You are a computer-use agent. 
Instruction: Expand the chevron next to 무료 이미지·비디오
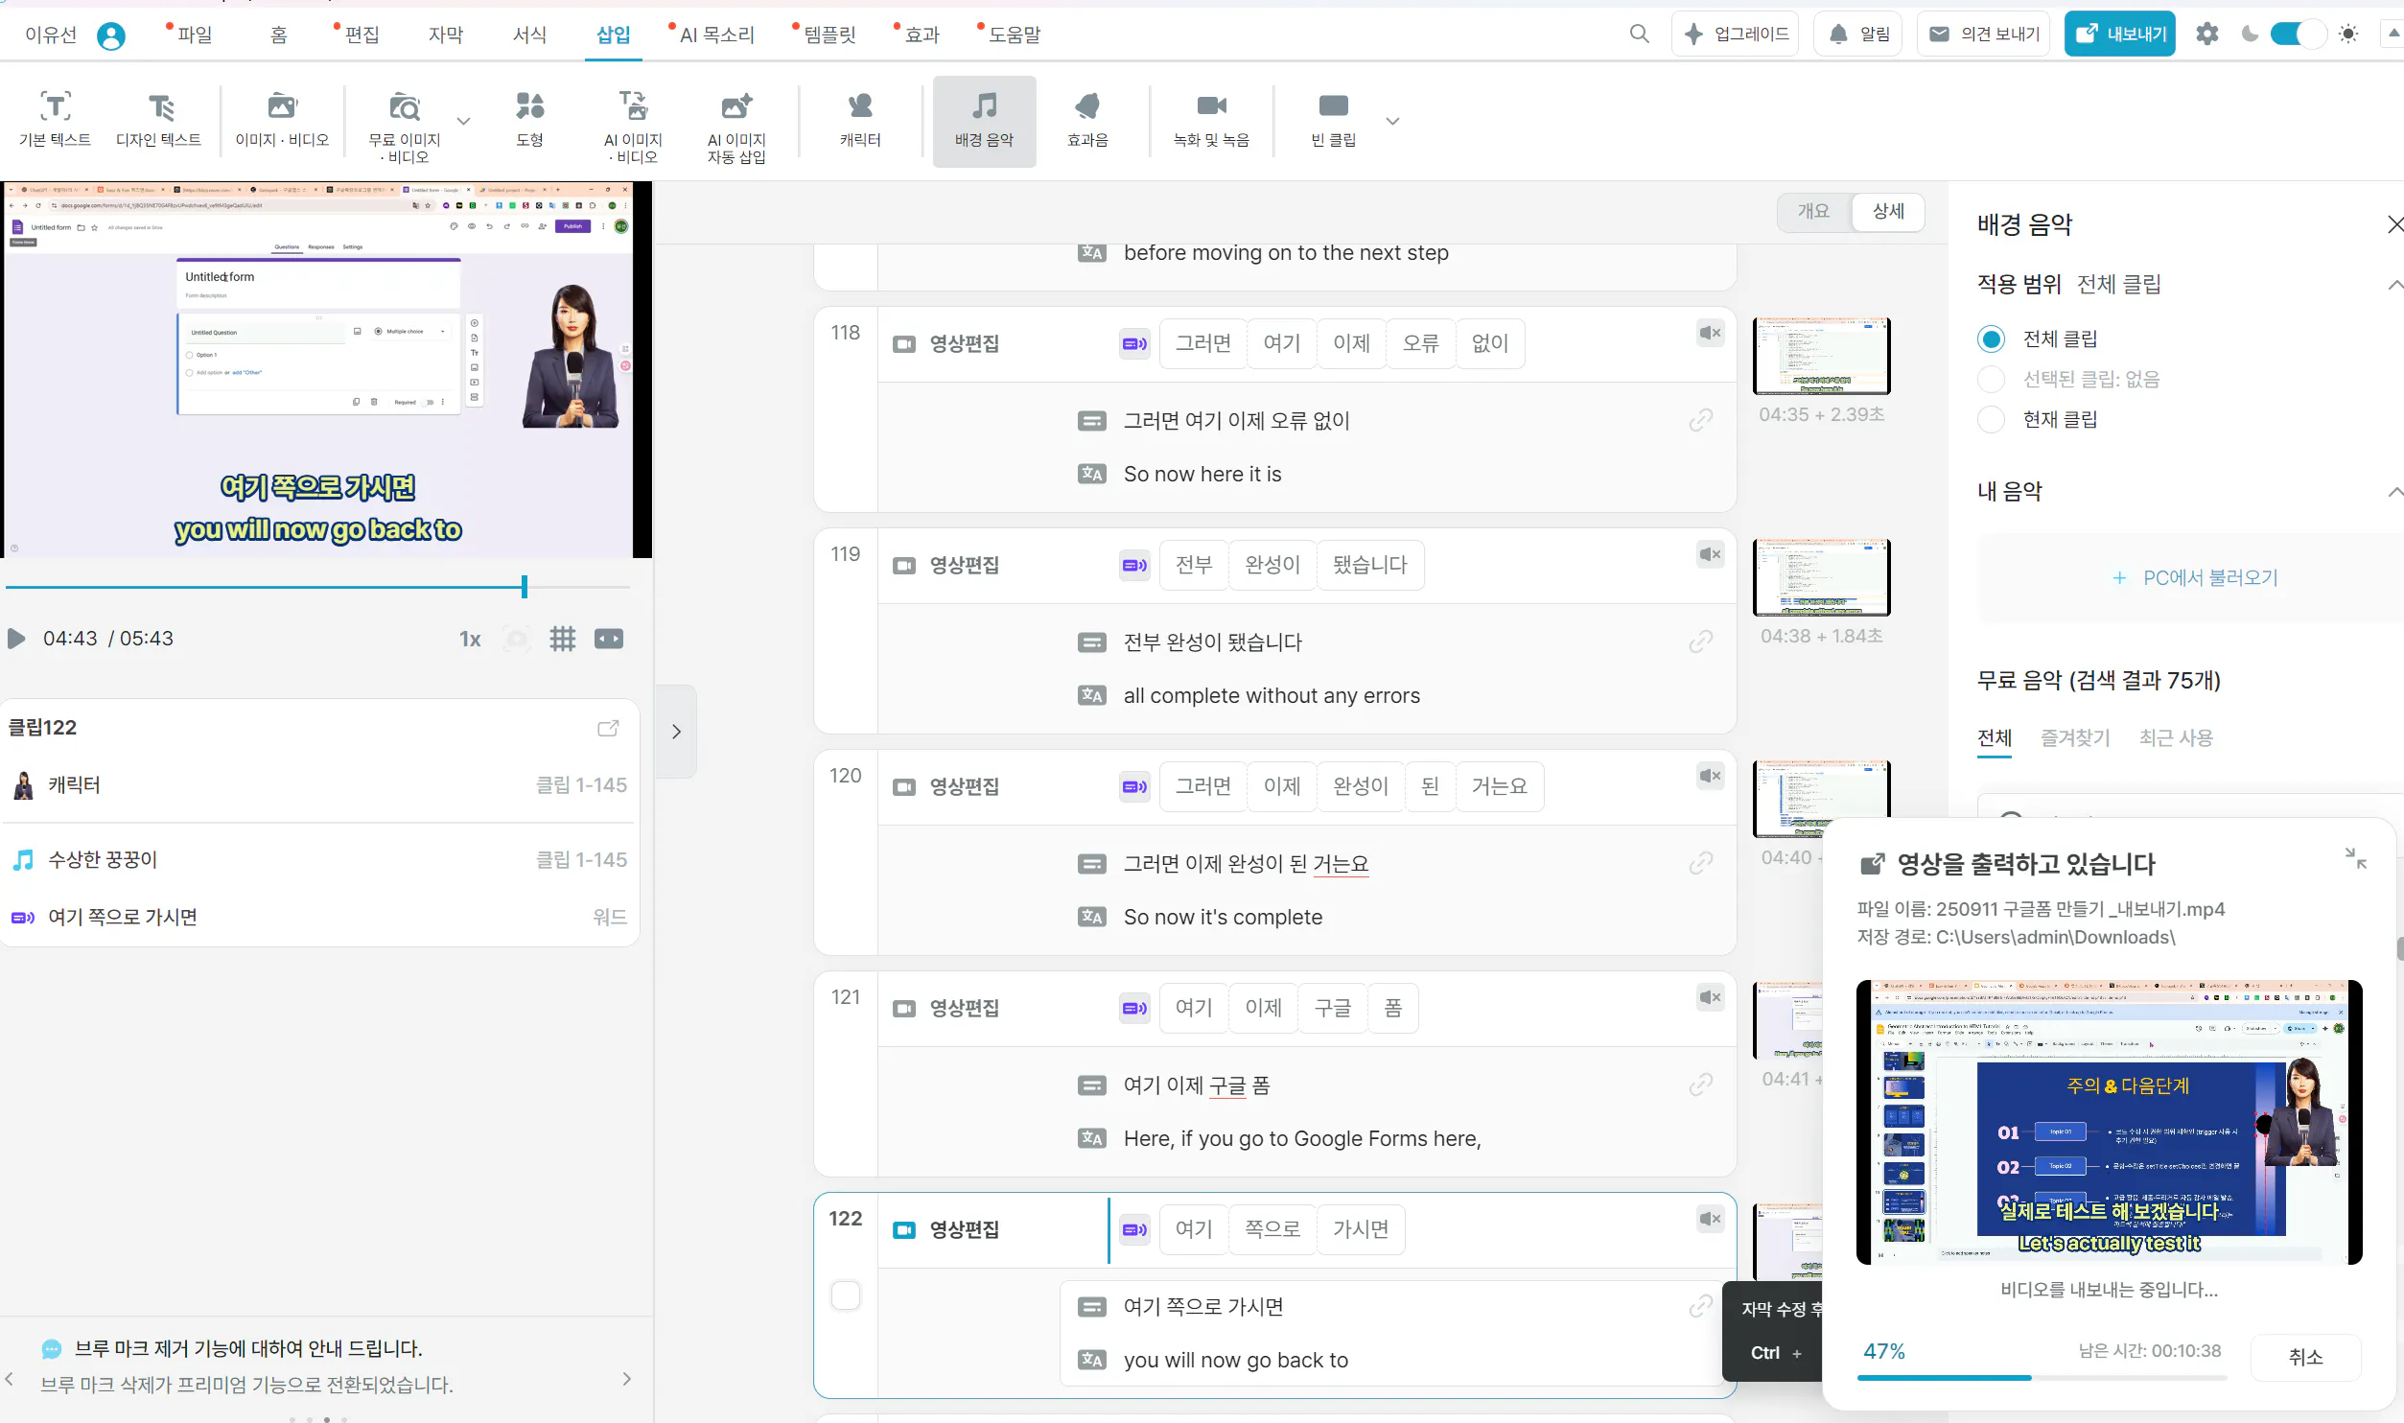(463, 122)
